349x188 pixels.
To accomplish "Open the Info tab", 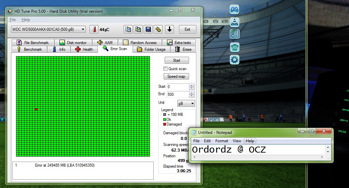I will click(x=59, y=49).
